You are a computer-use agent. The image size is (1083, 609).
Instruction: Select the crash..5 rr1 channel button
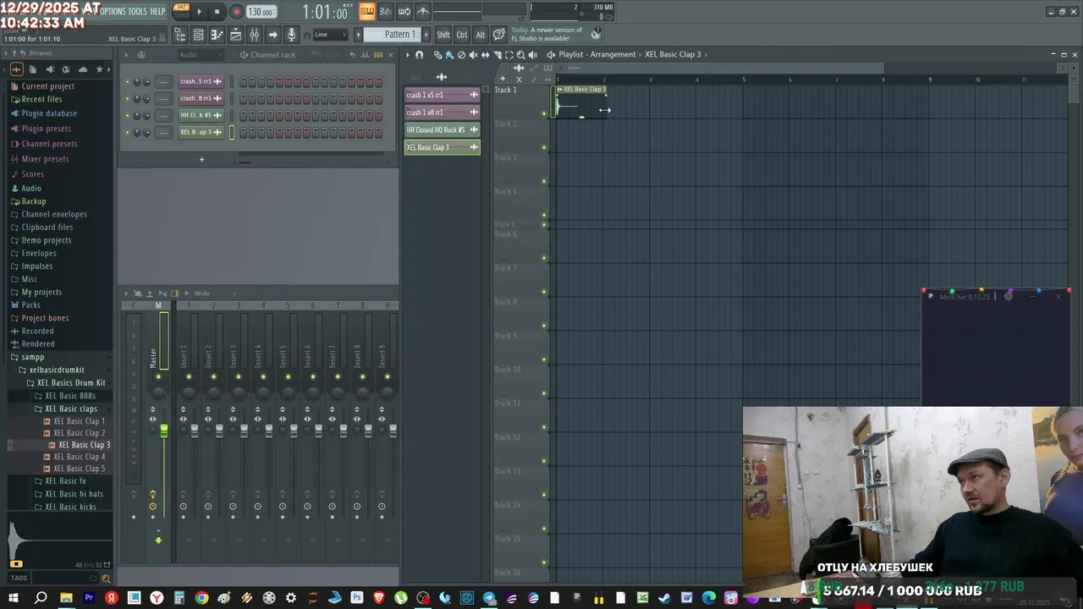click(201, 82)
